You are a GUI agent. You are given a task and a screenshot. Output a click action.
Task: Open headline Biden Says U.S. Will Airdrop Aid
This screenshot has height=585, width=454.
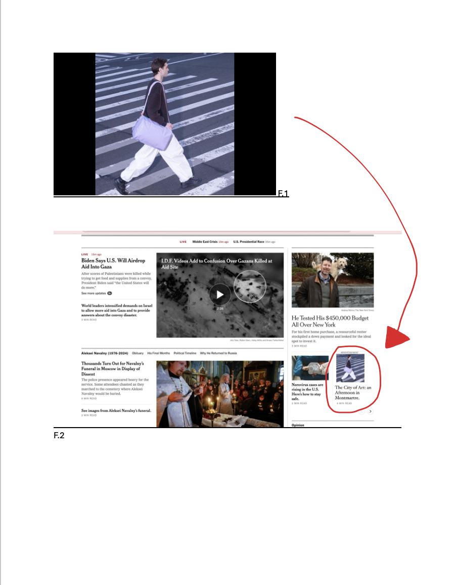(113, 263)
